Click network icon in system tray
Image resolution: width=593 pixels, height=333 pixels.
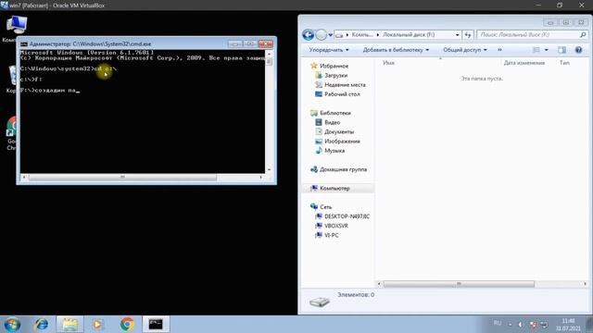[x=544, y=325]
